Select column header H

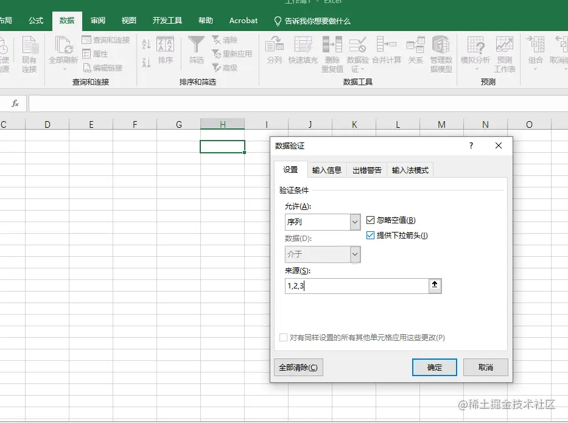222,124
